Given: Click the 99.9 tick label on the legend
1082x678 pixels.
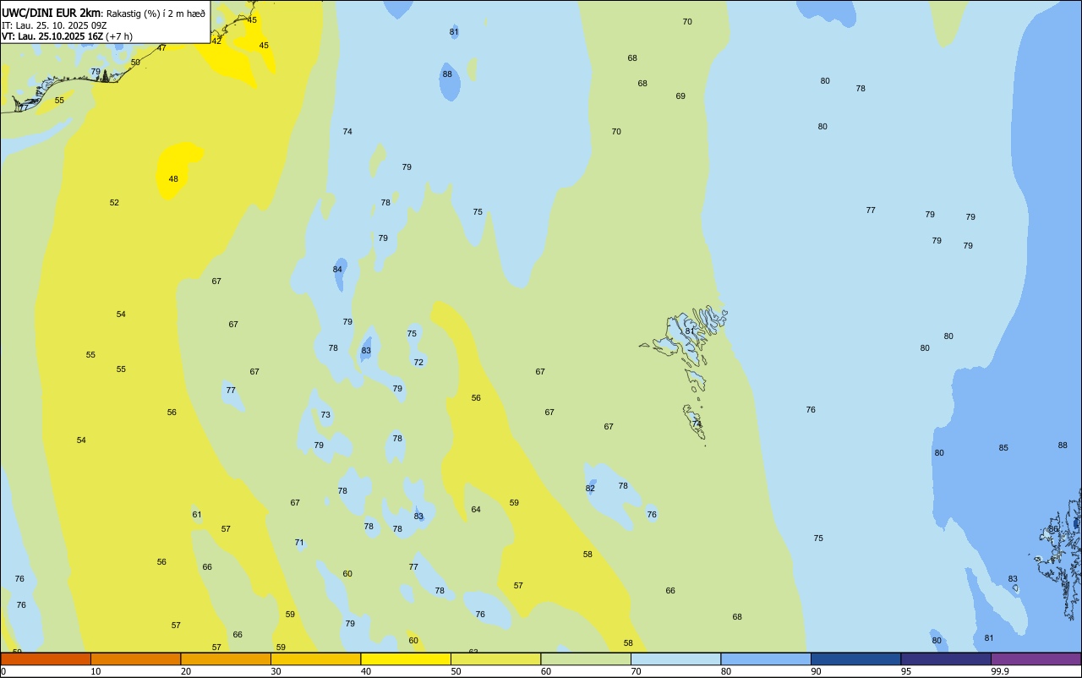Looking at the screenshot, I should point(1000,671).
